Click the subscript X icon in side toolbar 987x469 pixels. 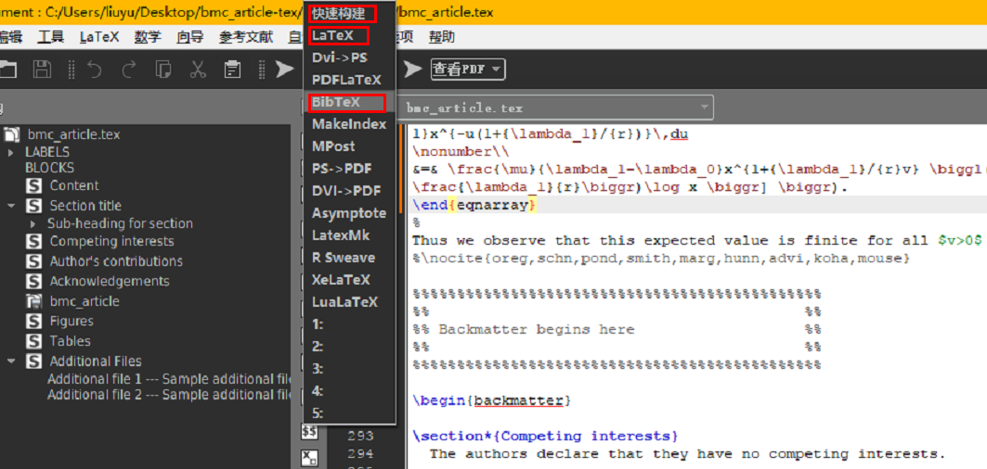tap(309, 457)
